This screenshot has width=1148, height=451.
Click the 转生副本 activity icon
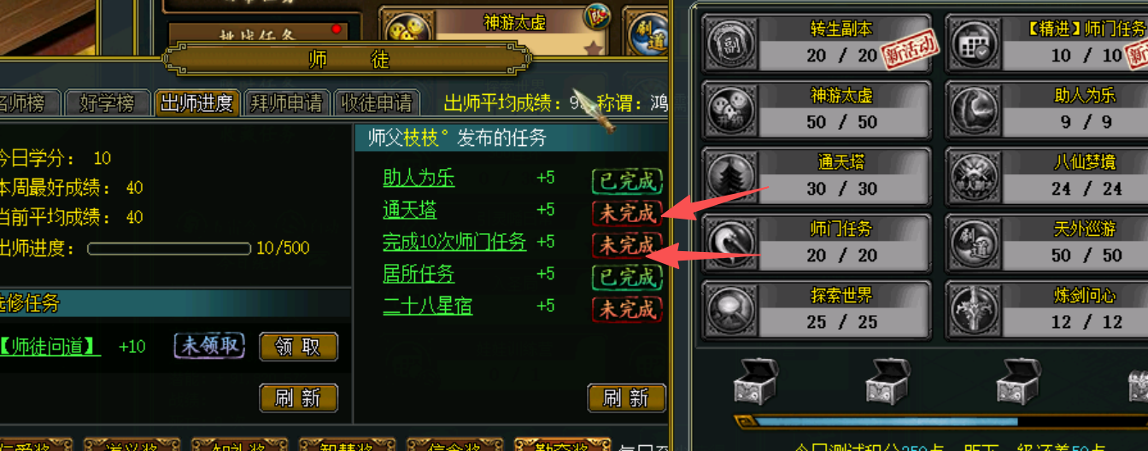tap(731, 44)
